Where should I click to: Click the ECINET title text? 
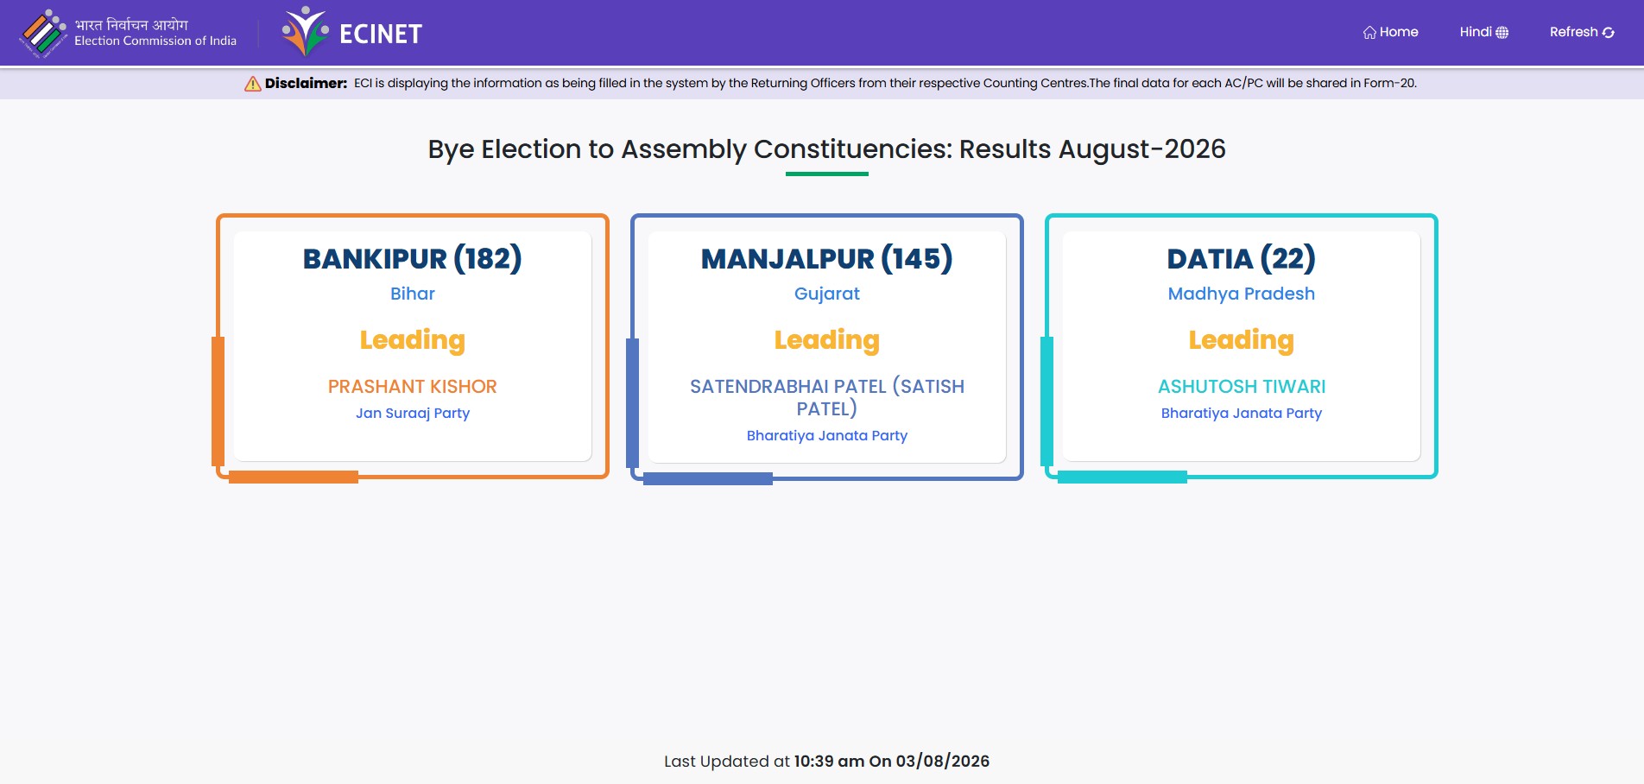381,34
